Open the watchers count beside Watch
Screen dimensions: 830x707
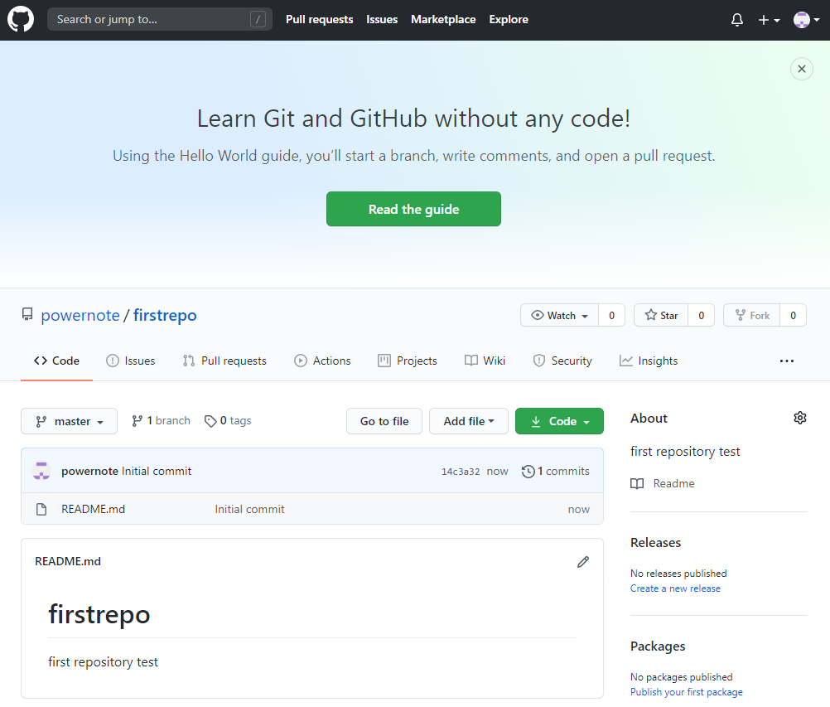(x=611, y=315)
